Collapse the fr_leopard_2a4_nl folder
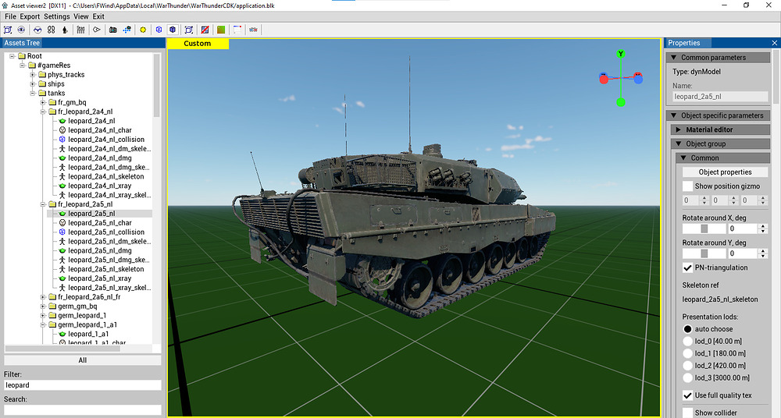Image resolution: width=781 pixels, height=418 pixels. 43,112
